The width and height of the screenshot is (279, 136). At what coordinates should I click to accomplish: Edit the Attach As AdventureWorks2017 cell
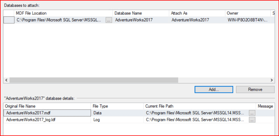197,20
